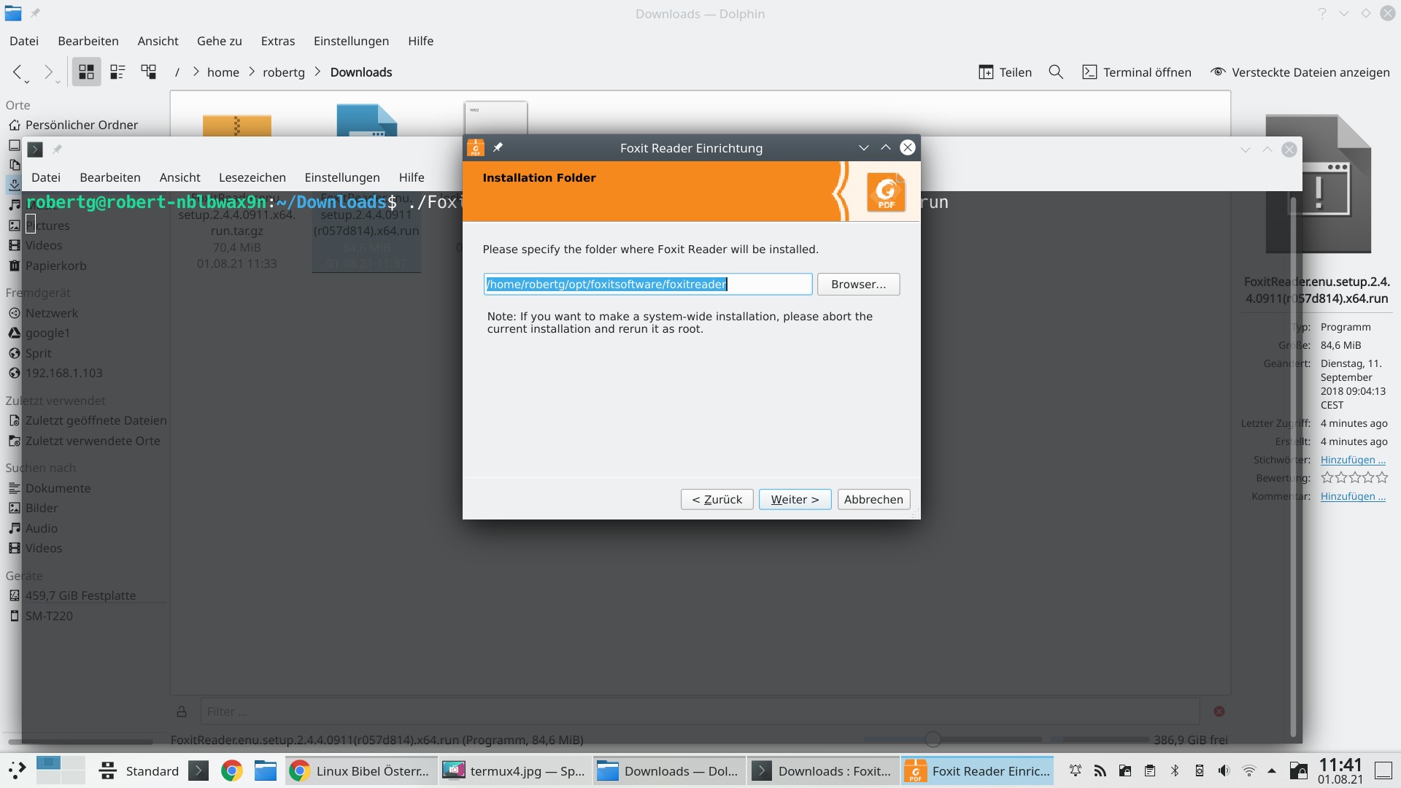The image size is (1401, 788).
Task: Click the Foxit Reader logo in the wizard
Action: point(886,191)
